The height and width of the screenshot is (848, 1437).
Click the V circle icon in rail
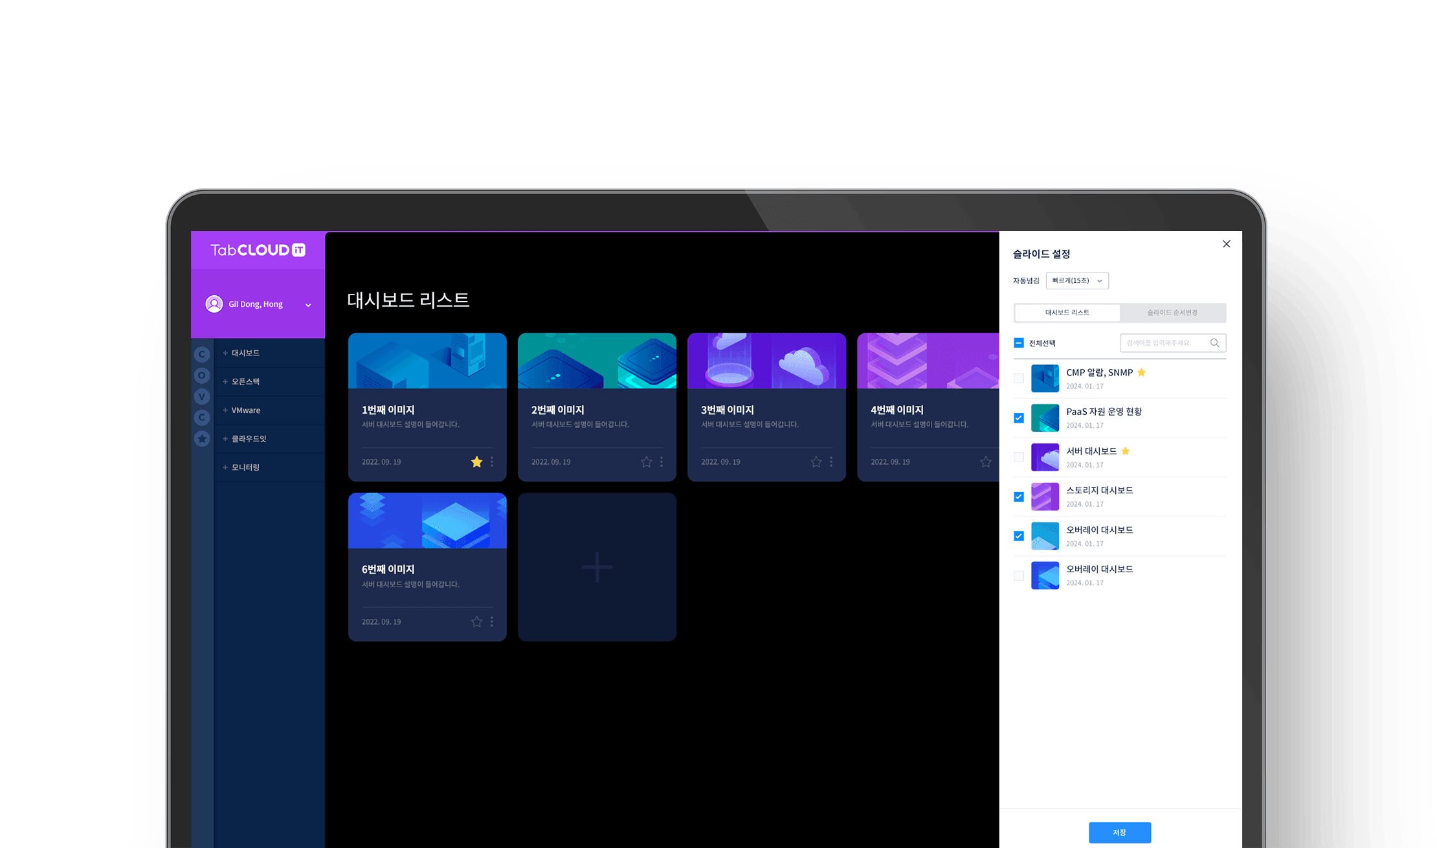click(202, 397)
